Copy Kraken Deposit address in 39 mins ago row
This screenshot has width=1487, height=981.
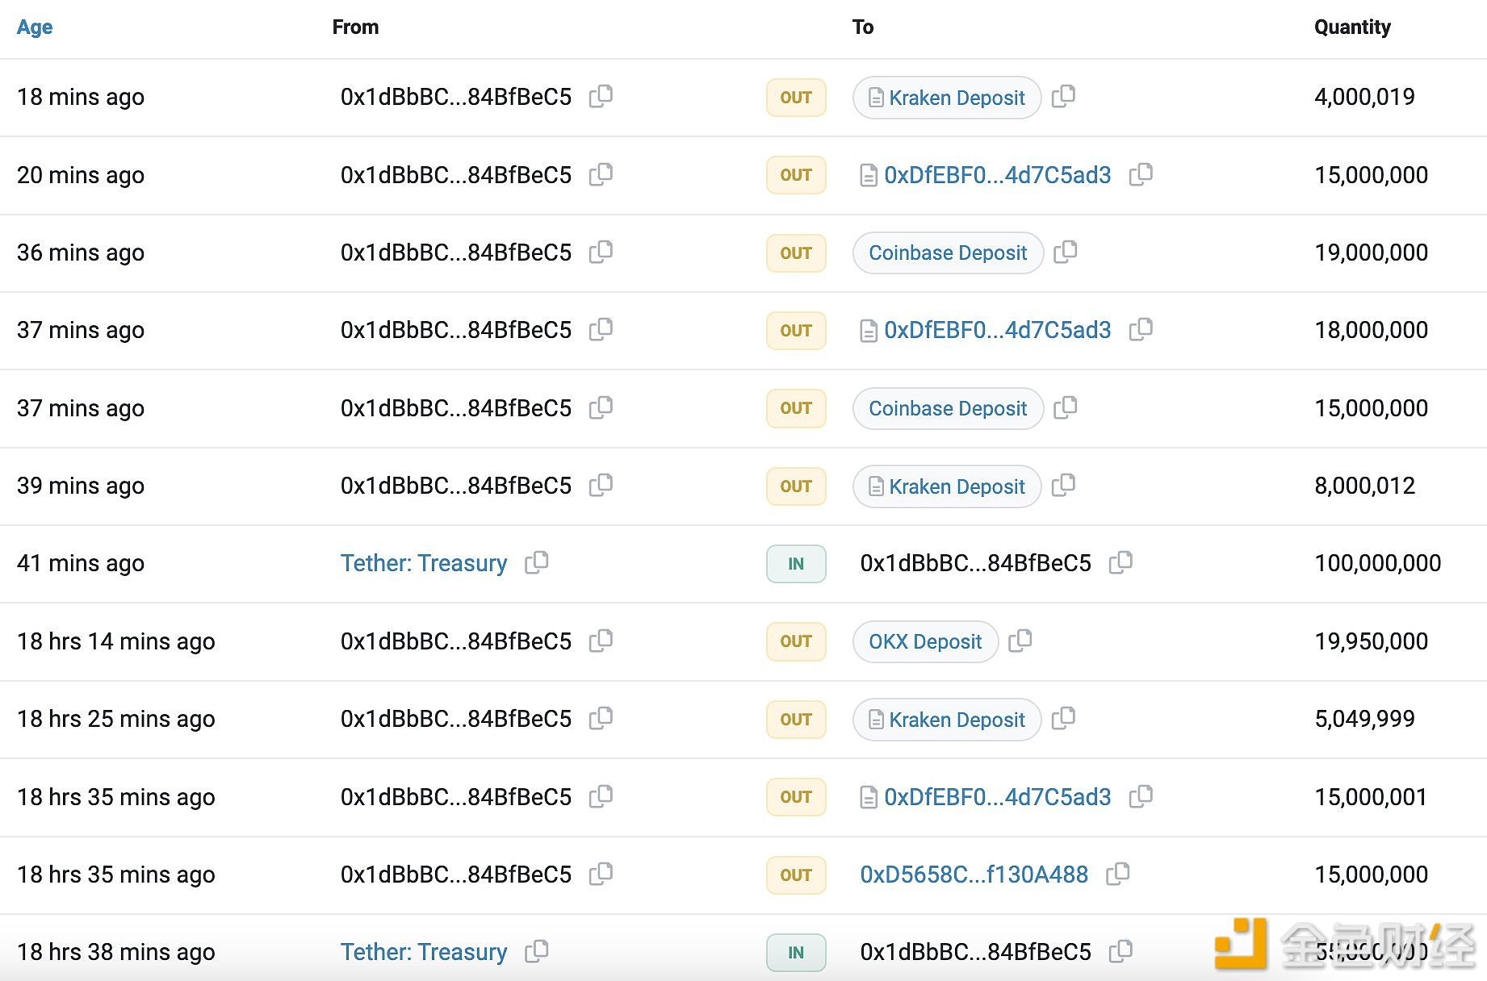pos(1063,485)
